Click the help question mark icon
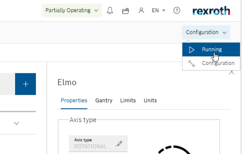The image size is (242, 154). coord(177,11)
